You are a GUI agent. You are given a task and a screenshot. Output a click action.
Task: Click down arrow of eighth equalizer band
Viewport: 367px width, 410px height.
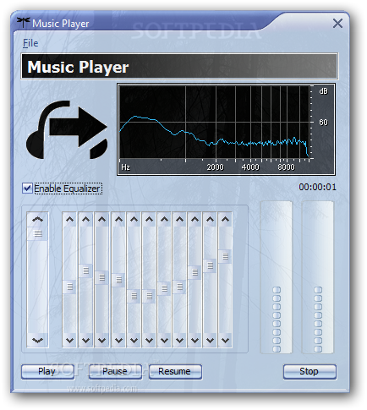(x=179, y=341)
